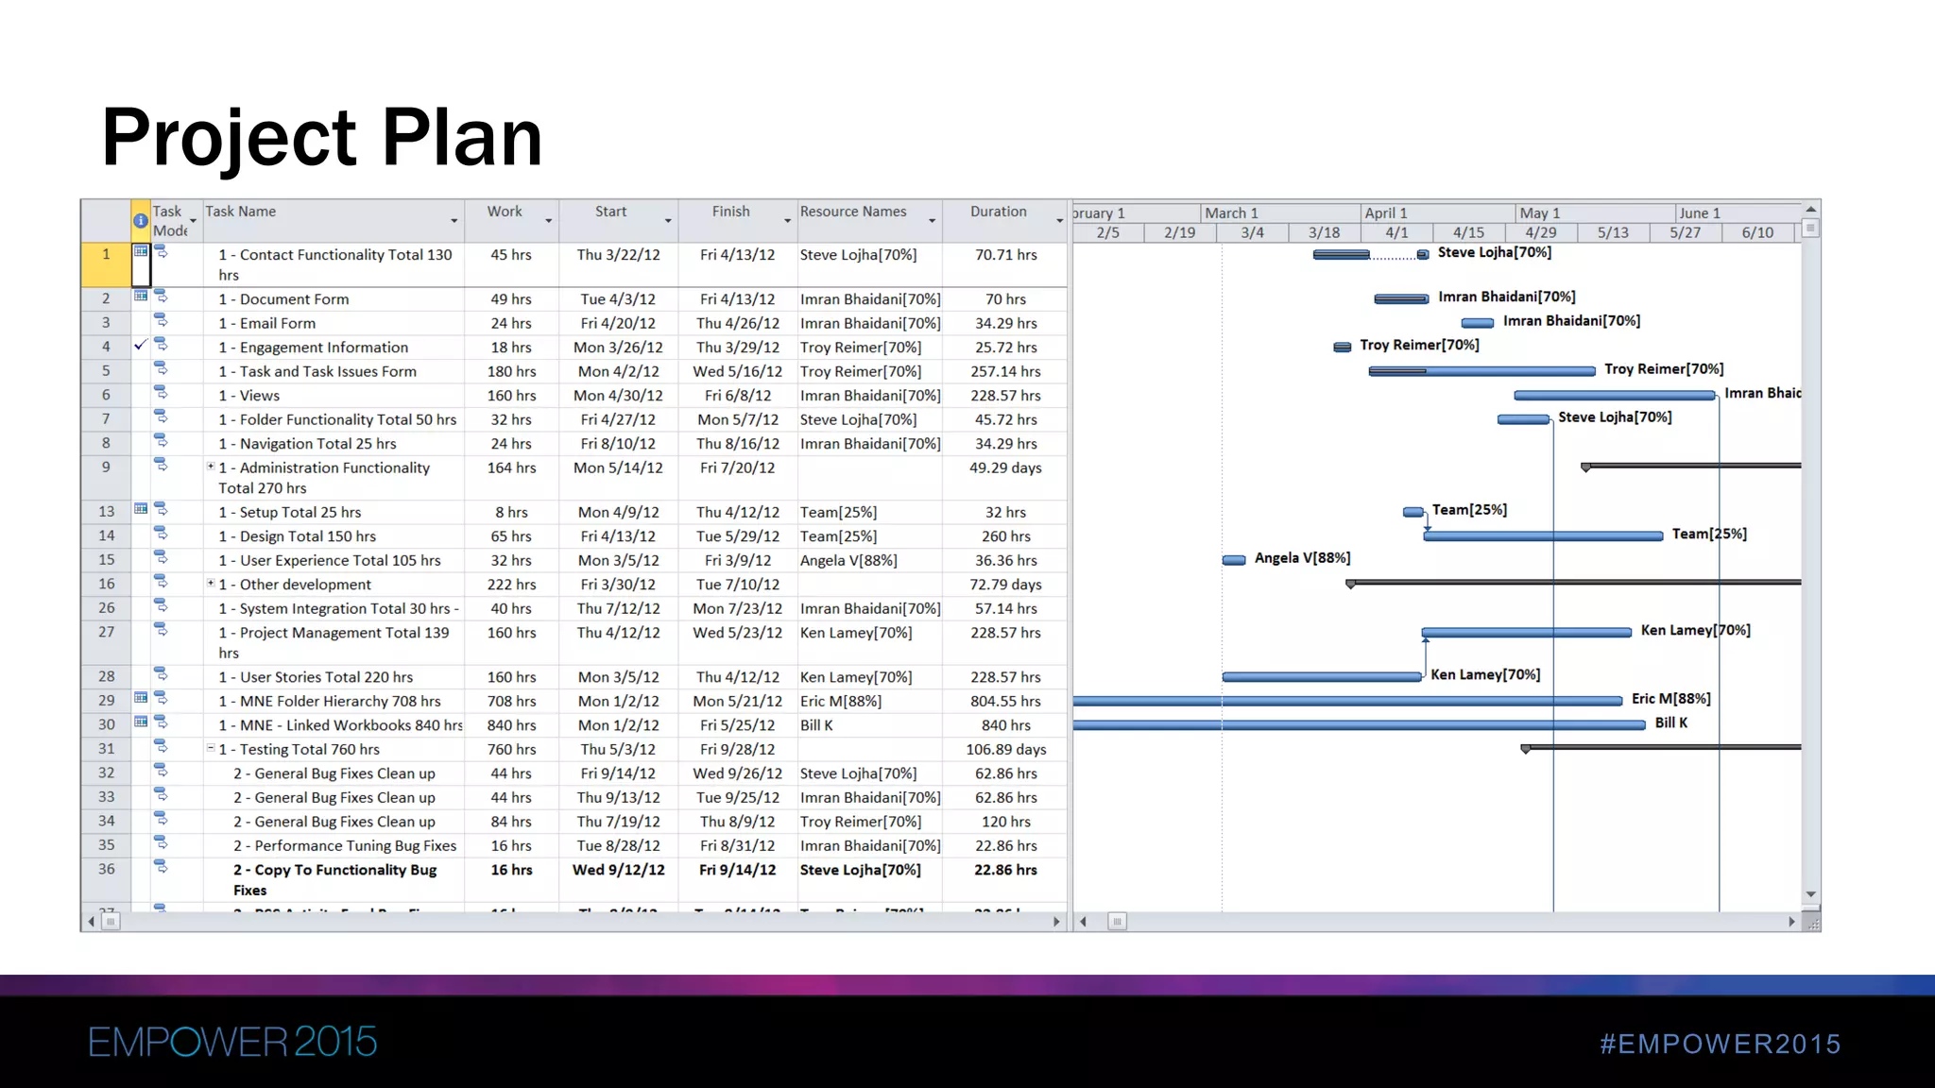This screenshot has width=1935, height=1088.
Task: Click task mode icon for Design Total 150 hrs
Action: click(161, 533)
